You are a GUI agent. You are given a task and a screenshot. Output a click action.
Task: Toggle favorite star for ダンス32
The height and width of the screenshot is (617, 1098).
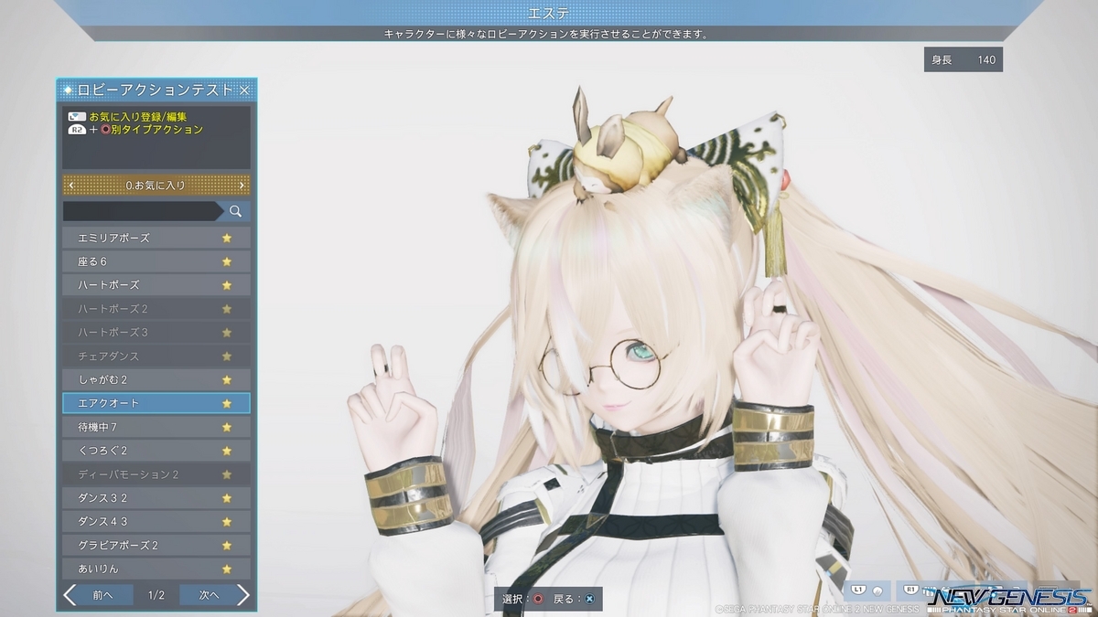tap(227, 498)
